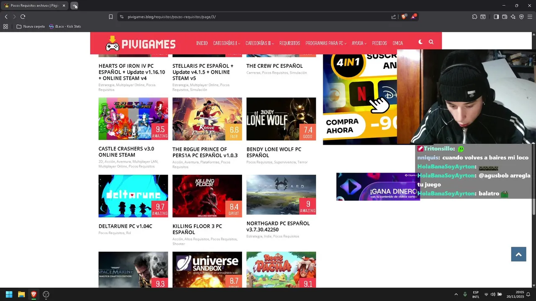
Task: Open Killing Floor 3 PC Español title
Action: (197, 229)
